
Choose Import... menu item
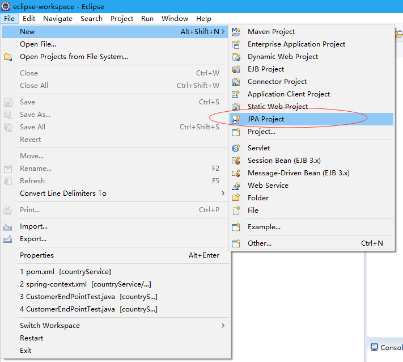coord(114,226)
